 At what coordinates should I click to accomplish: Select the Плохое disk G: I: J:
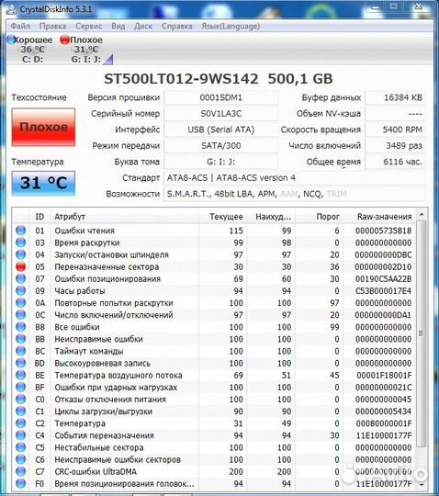(86, 50)
